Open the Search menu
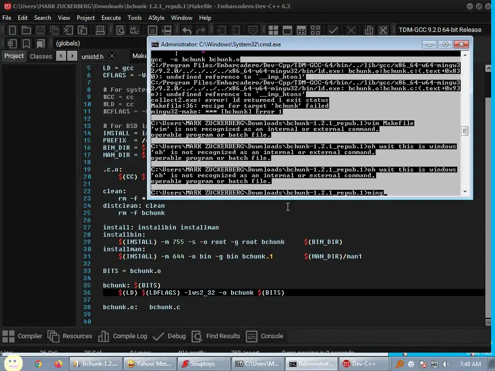The width and height of the screenshot is (495, 371). click(43, 18)
